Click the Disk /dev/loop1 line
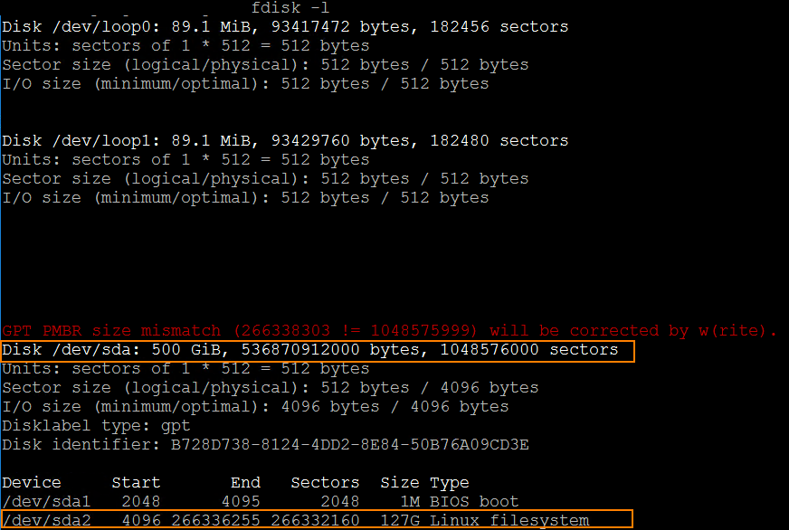The image size is (789, 530). 285,141
